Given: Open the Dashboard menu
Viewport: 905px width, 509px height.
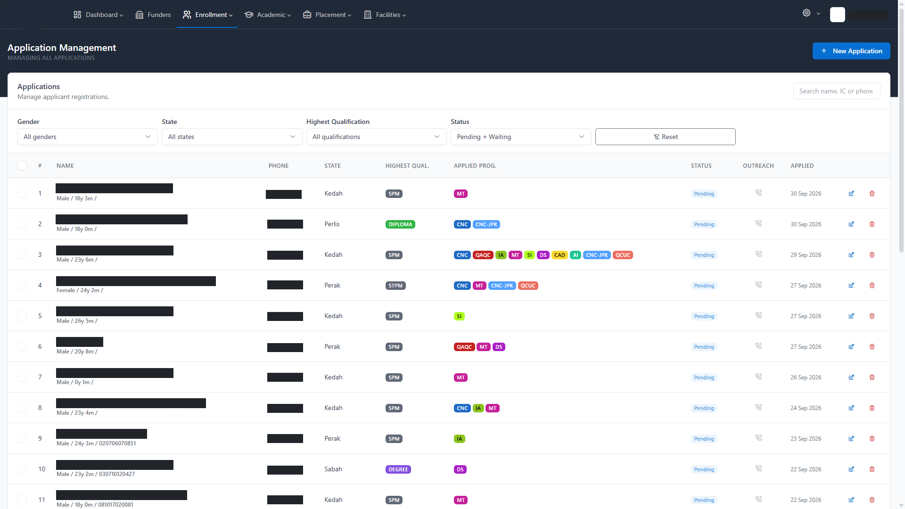Looking at the screenshot, I should pyautogui.click(x=98, y=15).
